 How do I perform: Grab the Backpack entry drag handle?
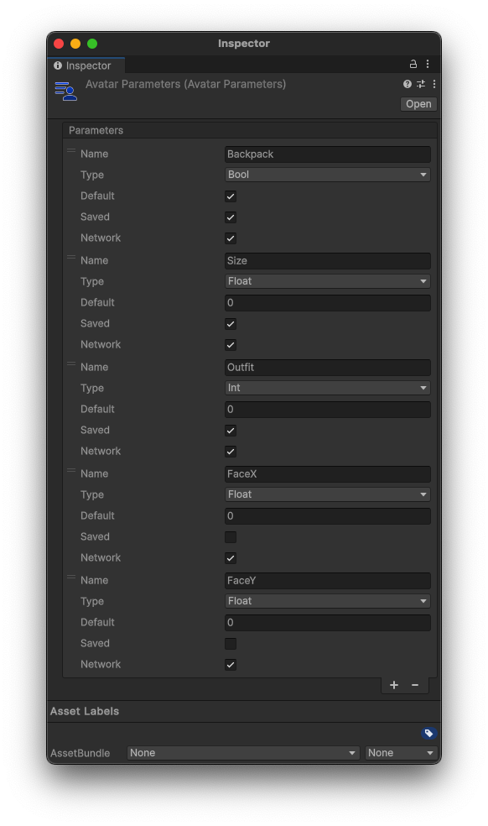71,151
